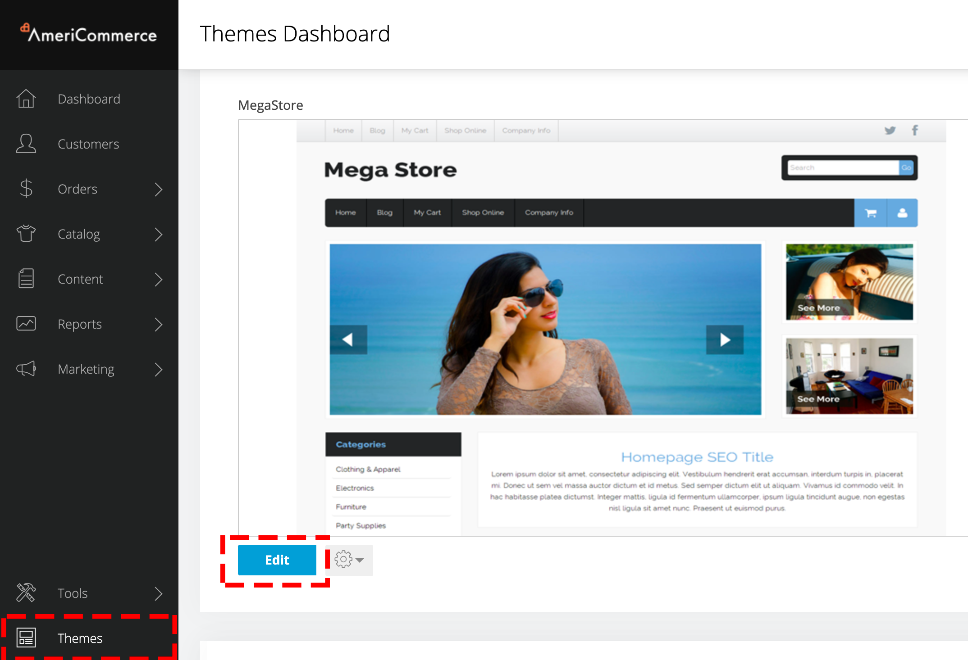Click the Catalog t-shirt icon
This screenshot has width=968, height=660.
pos(26,234)
